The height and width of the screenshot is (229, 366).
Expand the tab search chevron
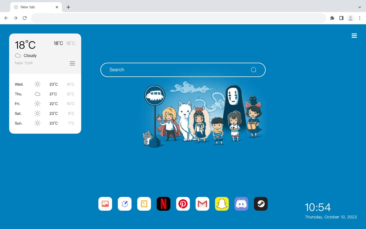pos(360,7)
